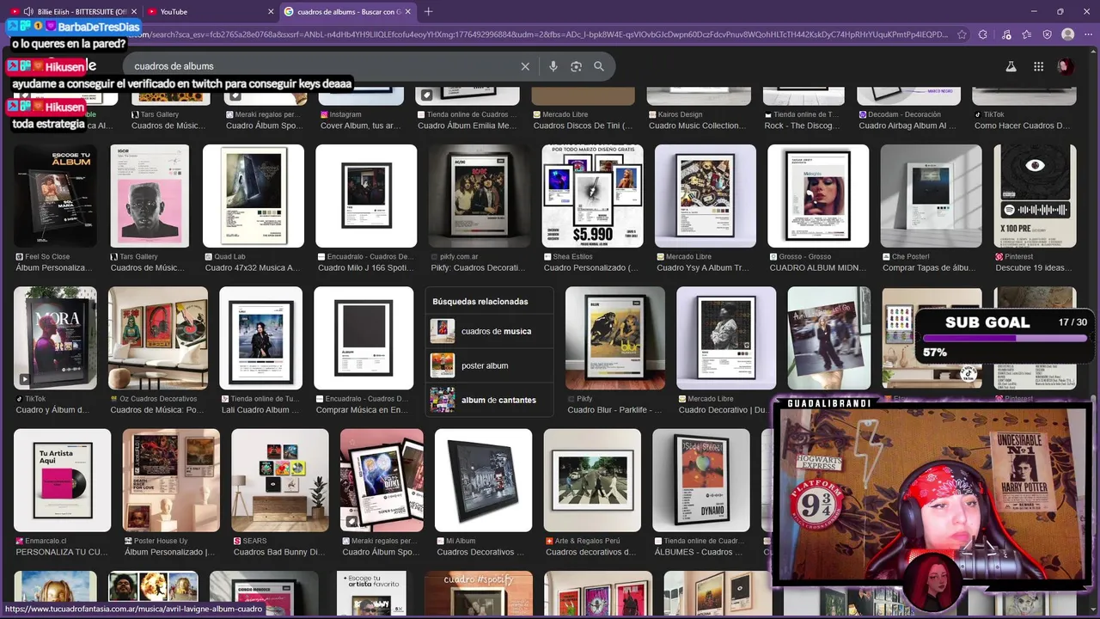Open the Poster House Uy album wall image
The width and height of the screenshot is (1100, 619).
click(171, 480)
